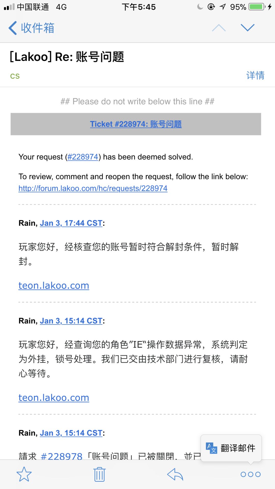Go to previous email with up arrow

(x=219, y=28)
